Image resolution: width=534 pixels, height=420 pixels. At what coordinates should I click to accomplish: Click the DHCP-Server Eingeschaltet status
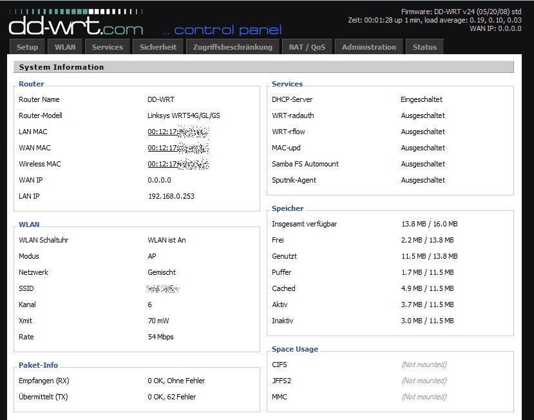[422, 99]
